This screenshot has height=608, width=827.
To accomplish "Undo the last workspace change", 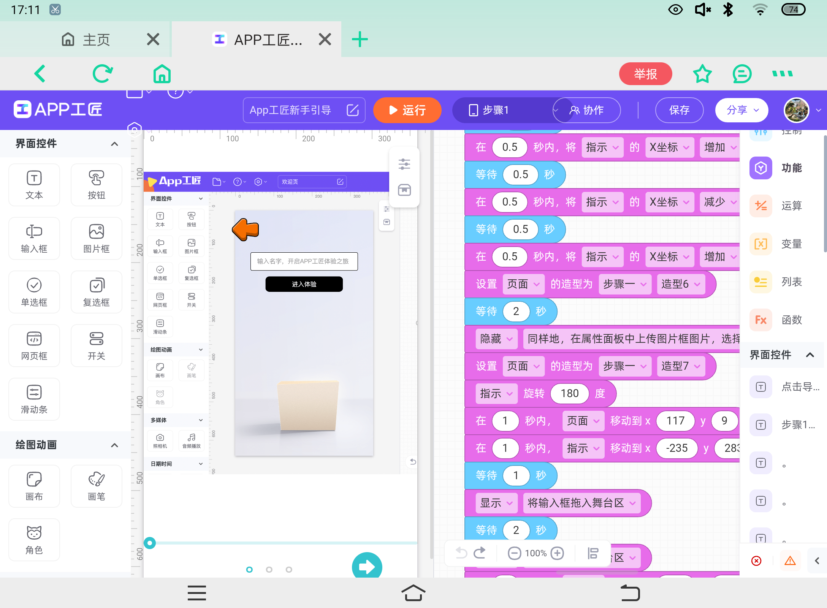I will [x=461, y=553].
